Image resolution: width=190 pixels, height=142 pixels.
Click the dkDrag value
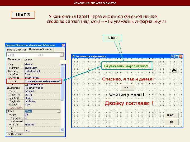click(28, 98)
